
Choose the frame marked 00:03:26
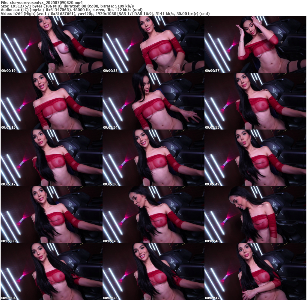[x=153, y=215]
